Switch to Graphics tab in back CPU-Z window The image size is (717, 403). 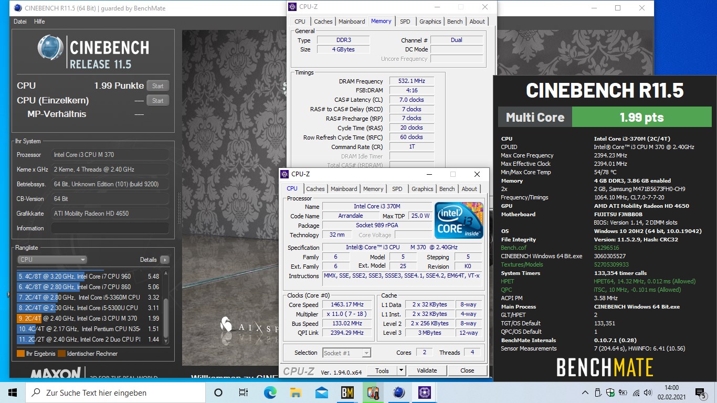click(430, 22)
